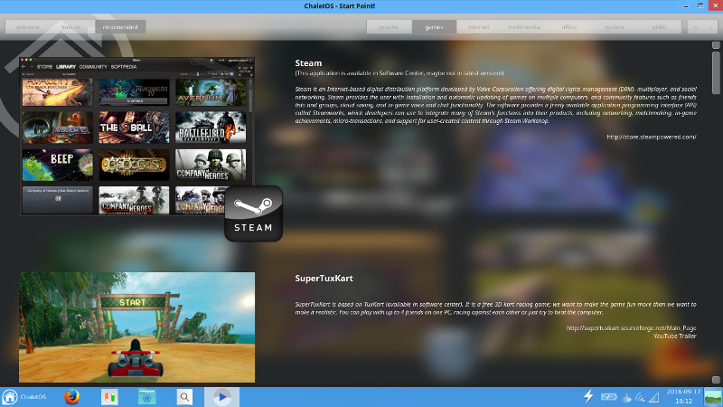Click the scrollbar down arrow
Viewport: 723px width, 407px height.
716,380
